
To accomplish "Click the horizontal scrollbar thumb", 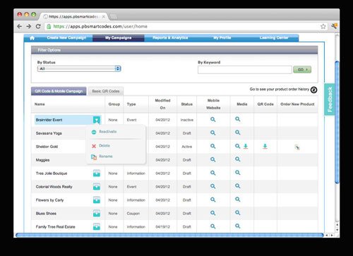I will [169, 235].
